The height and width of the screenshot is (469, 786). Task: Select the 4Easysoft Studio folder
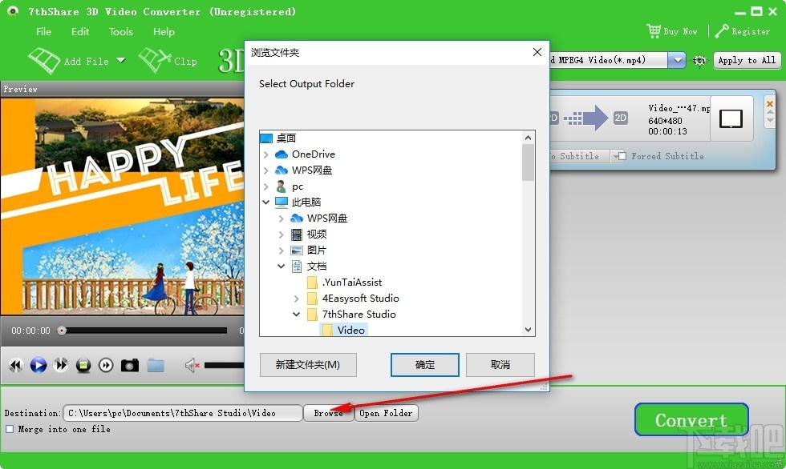point(360,298)
